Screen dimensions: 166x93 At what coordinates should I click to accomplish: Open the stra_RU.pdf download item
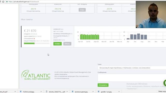(x=4, y=92)
